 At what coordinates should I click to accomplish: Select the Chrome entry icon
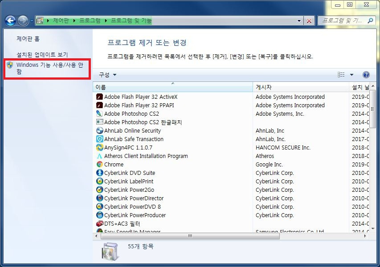[101, 164]
